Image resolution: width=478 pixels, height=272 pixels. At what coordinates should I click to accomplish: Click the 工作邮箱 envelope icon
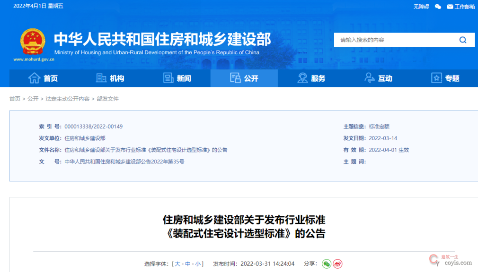(450, 6)
